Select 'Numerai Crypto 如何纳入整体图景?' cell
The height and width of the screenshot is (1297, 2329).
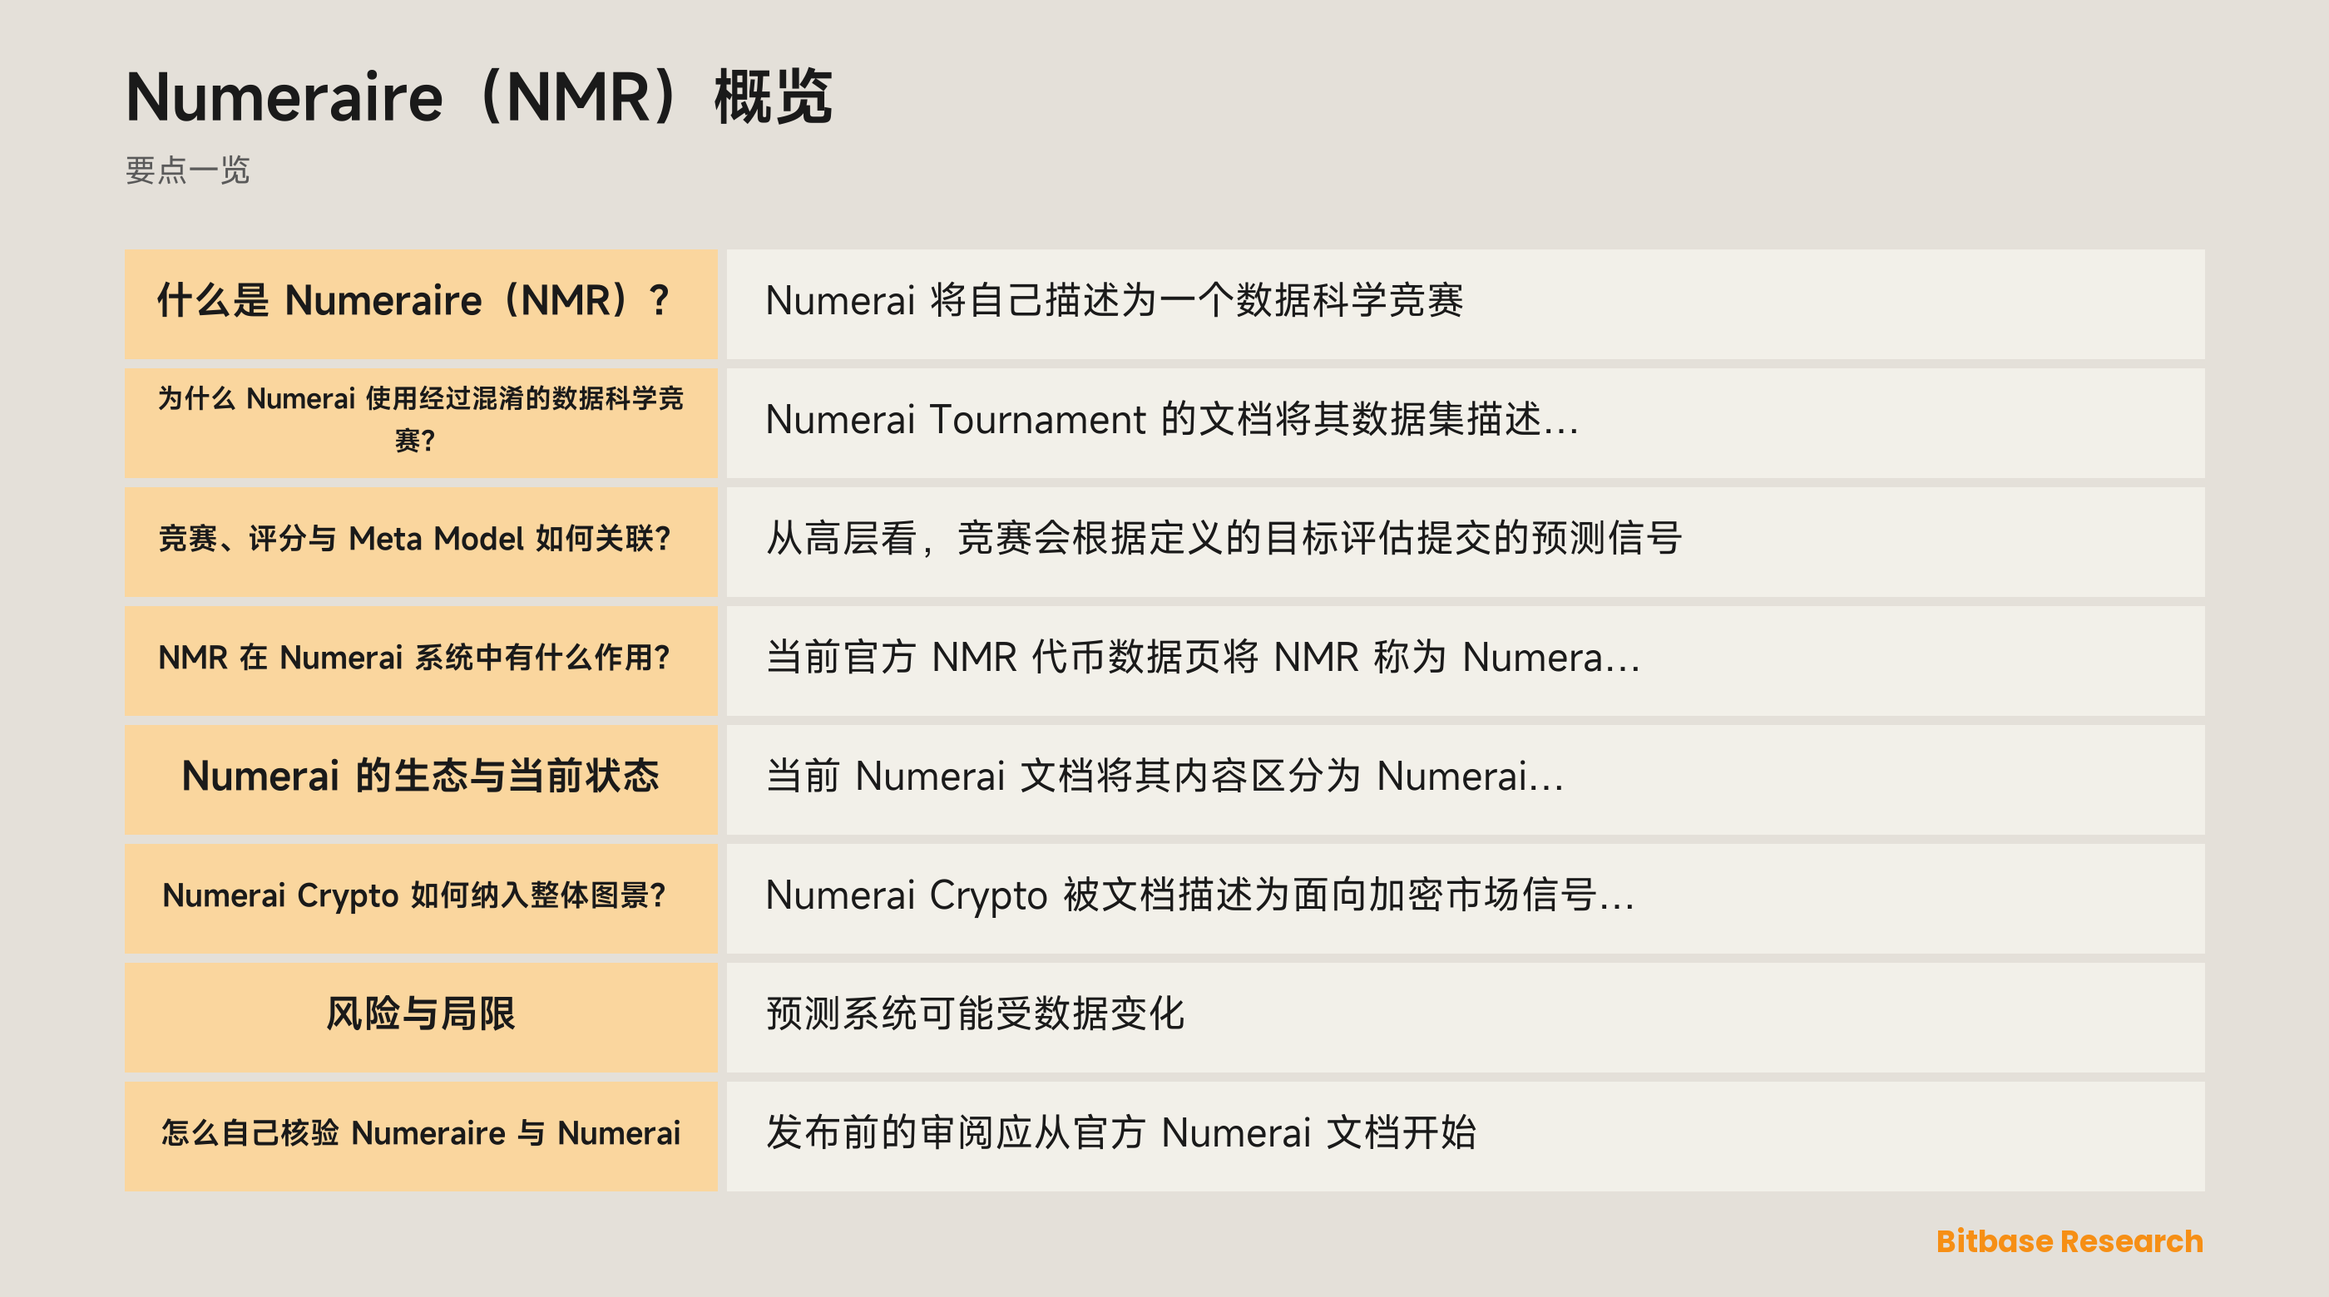click(420, 899)
